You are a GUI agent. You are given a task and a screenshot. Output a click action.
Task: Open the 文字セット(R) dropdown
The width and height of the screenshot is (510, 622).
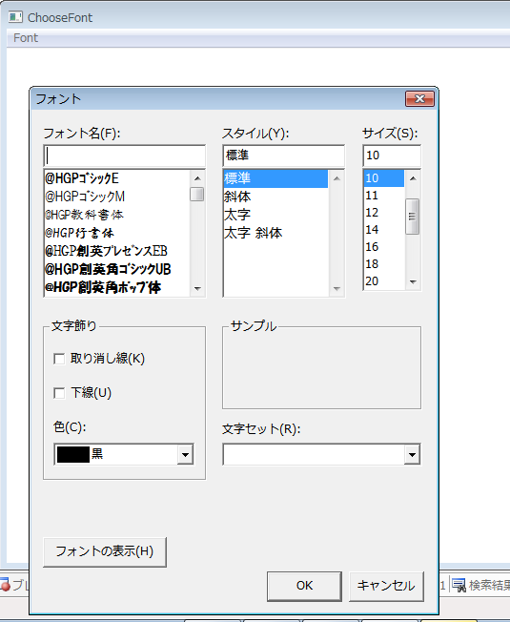pyautogui.click(x=412, y=455)
